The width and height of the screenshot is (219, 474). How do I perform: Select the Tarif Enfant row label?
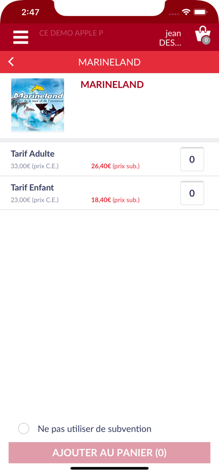pyautogui.click(x=32, y=187)
